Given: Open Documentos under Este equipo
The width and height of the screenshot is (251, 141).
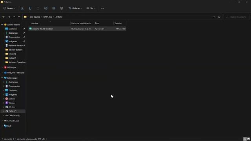Looking at the screenshot, I should [14, 86].
